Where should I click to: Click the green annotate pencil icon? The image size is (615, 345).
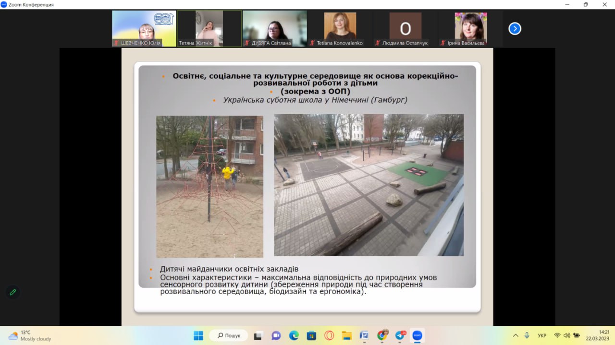[13, 292]
